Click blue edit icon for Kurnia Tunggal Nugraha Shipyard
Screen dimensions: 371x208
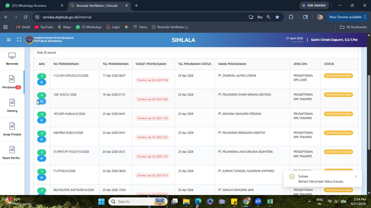click(42, 178)
